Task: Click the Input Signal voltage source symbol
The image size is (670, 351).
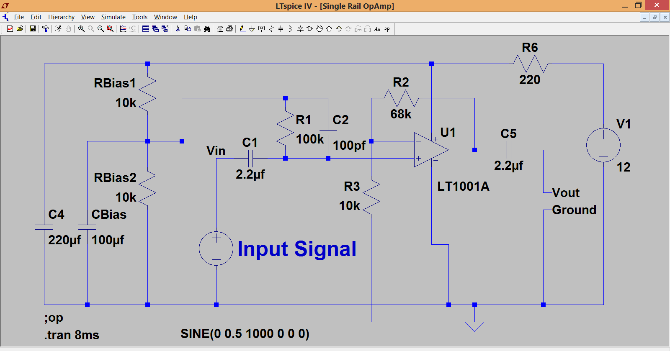Action: pyautogui.click(x=216, y=249)
